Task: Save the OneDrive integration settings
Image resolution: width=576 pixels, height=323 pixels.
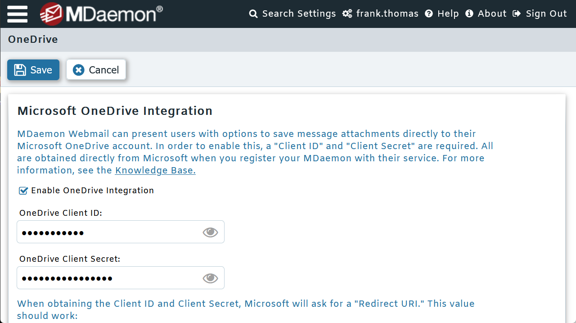Action: coord(33,69)
